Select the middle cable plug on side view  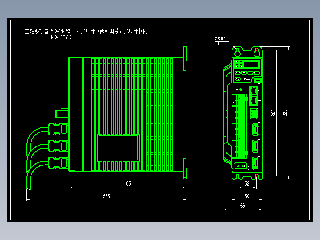tap(58, 146)
